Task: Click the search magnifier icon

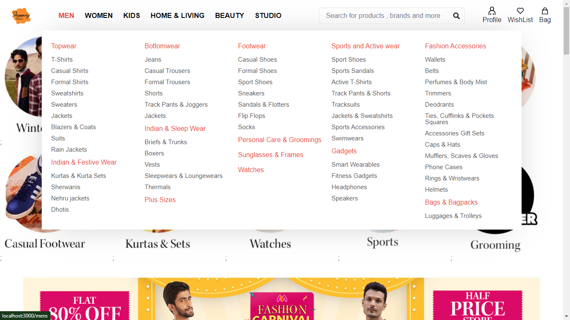Action: click(x=457, y=16)
